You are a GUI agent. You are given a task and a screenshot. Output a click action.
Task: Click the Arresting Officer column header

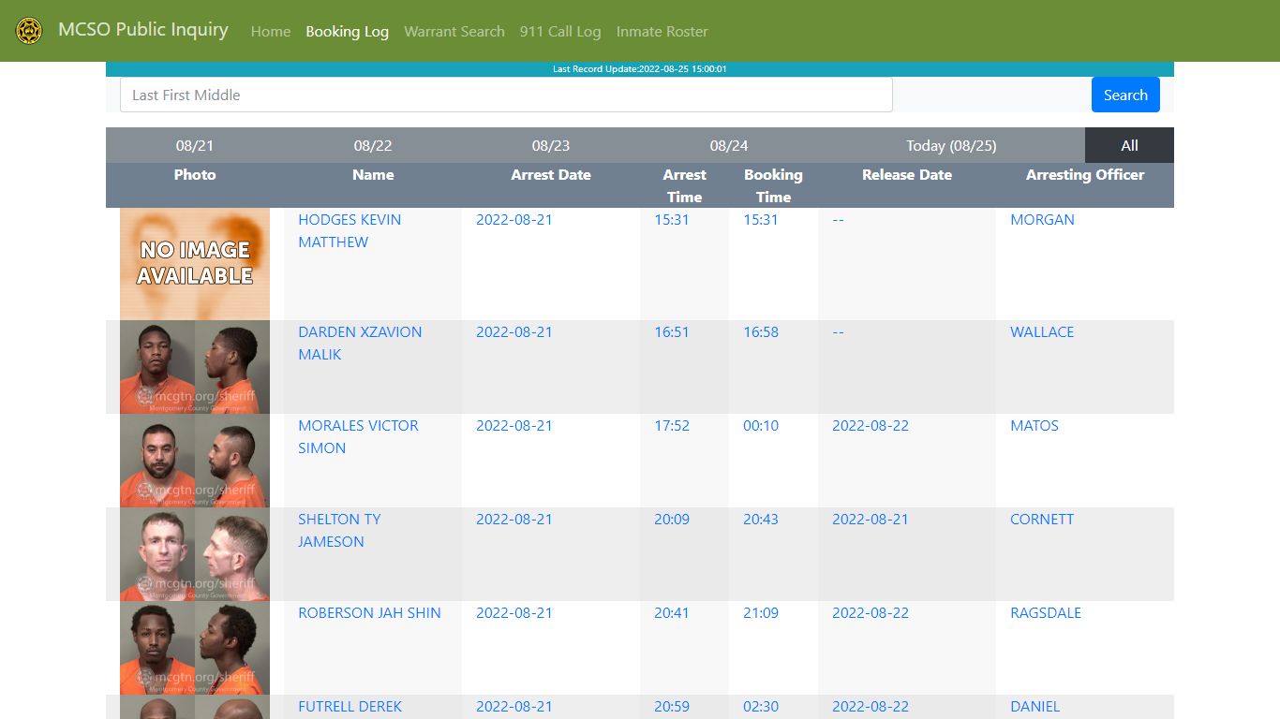1085,174
